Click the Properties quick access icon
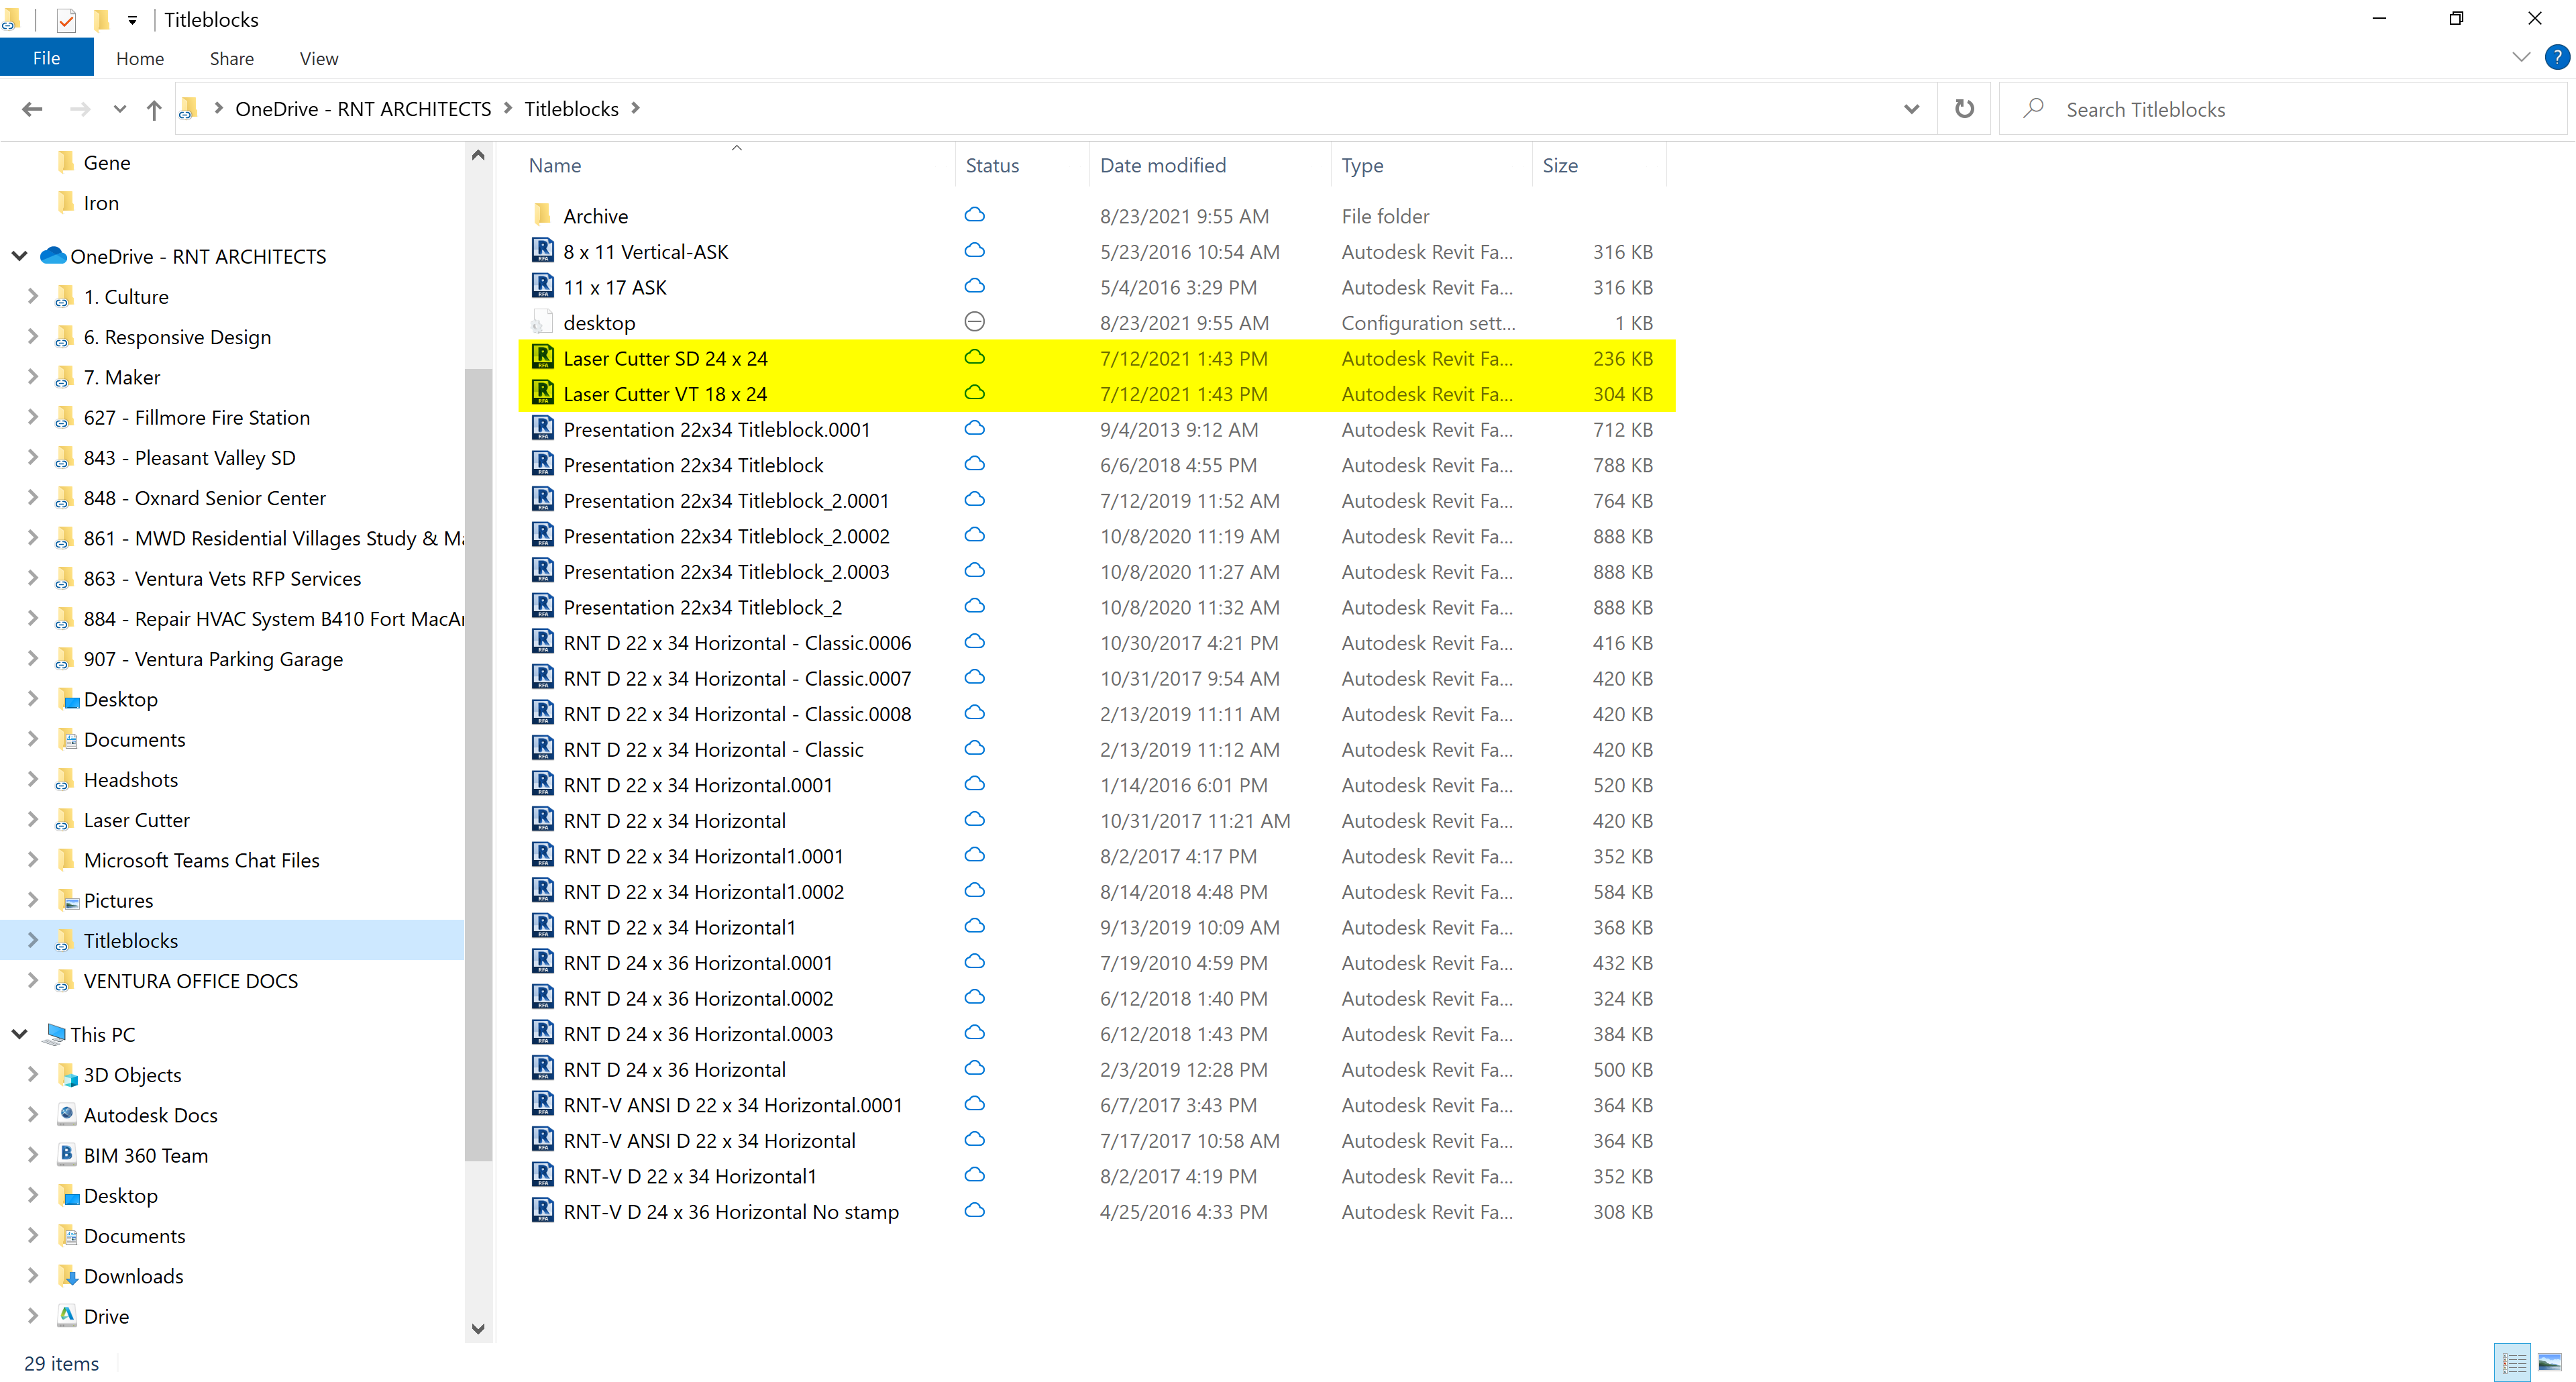 click(66, 19)
